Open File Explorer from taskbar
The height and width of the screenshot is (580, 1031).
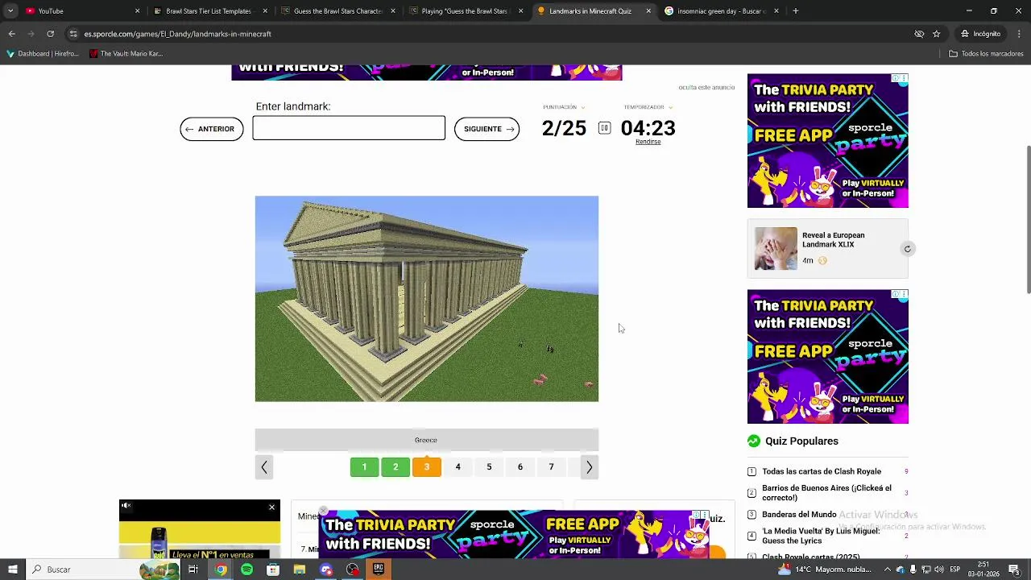300,570
